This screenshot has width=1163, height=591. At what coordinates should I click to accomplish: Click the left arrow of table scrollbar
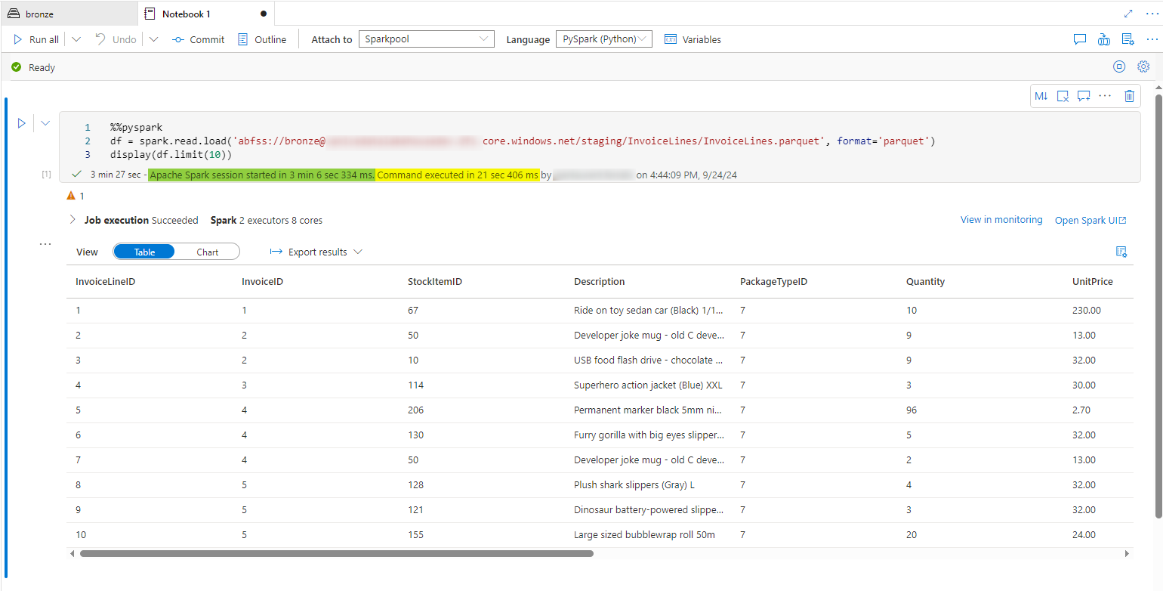click(x=72, y=553)
